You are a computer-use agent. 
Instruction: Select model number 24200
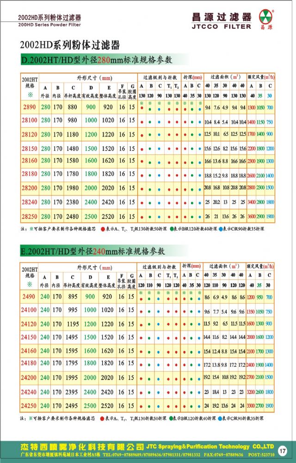29,378
